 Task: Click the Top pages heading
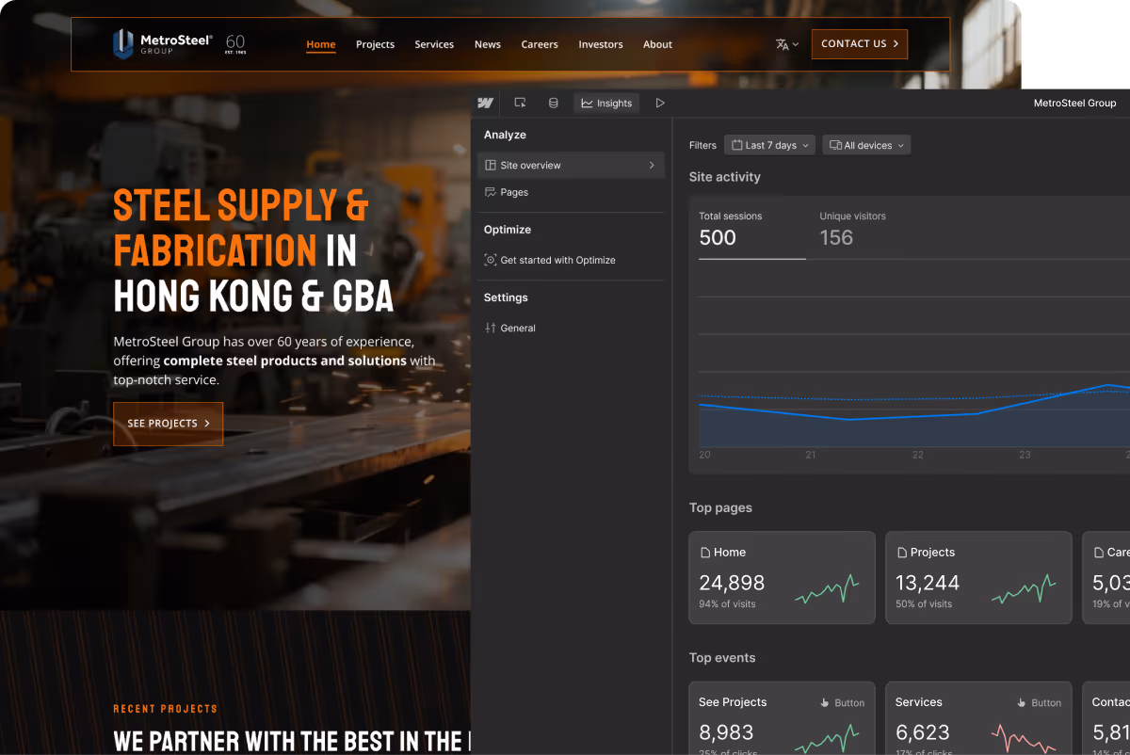click(x=720, y=507)
